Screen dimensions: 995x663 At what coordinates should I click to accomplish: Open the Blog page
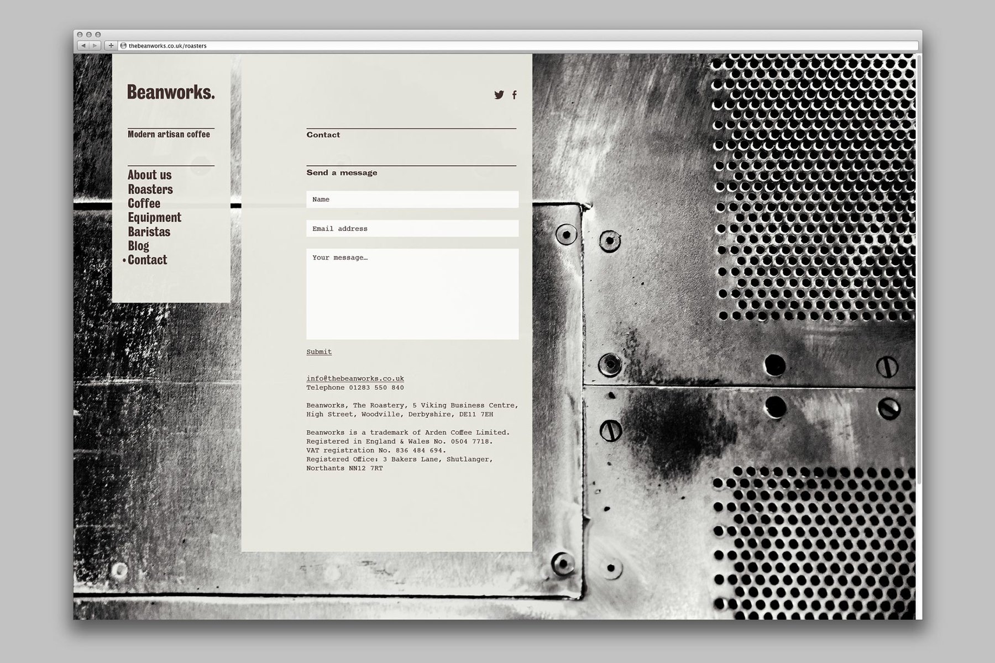[x=138, y=246]
